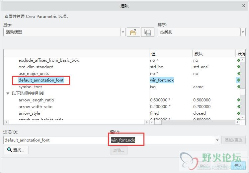Click status dot of ord_dim_standard
249x173 pixels.
tap(238, 67)
